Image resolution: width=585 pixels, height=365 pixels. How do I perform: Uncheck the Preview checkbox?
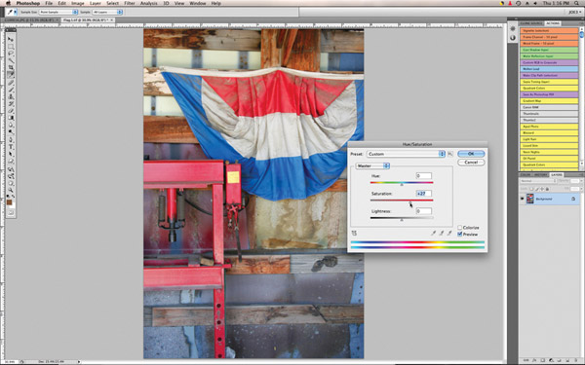459,234
